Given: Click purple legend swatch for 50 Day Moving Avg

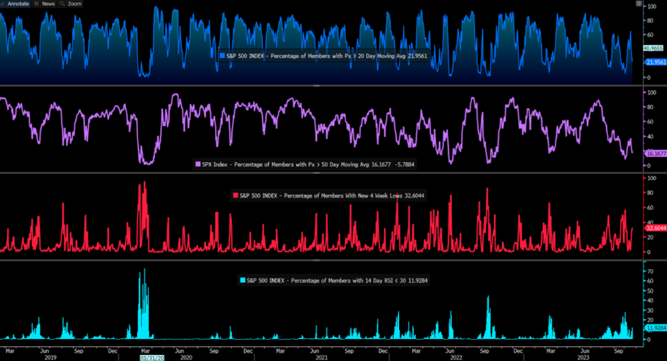Looking at the screenshot, I should (x=198, y=164).
